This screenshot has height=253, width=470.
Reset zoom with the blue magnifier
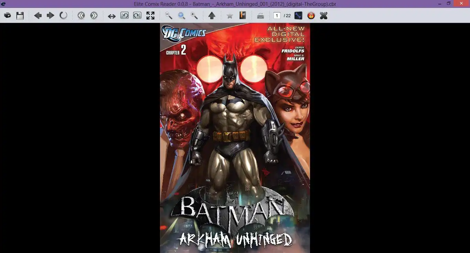pyautogui.click(x=181, y=15)
